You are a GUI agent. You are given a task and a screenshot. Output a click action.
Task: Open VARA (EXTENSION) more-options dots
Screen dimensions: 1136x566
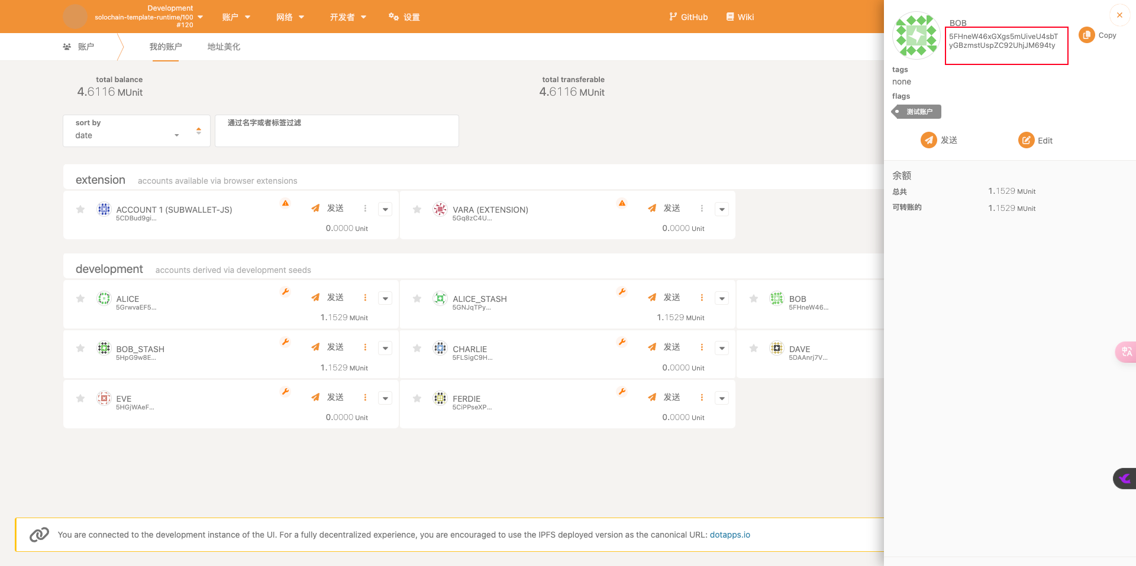702,209
